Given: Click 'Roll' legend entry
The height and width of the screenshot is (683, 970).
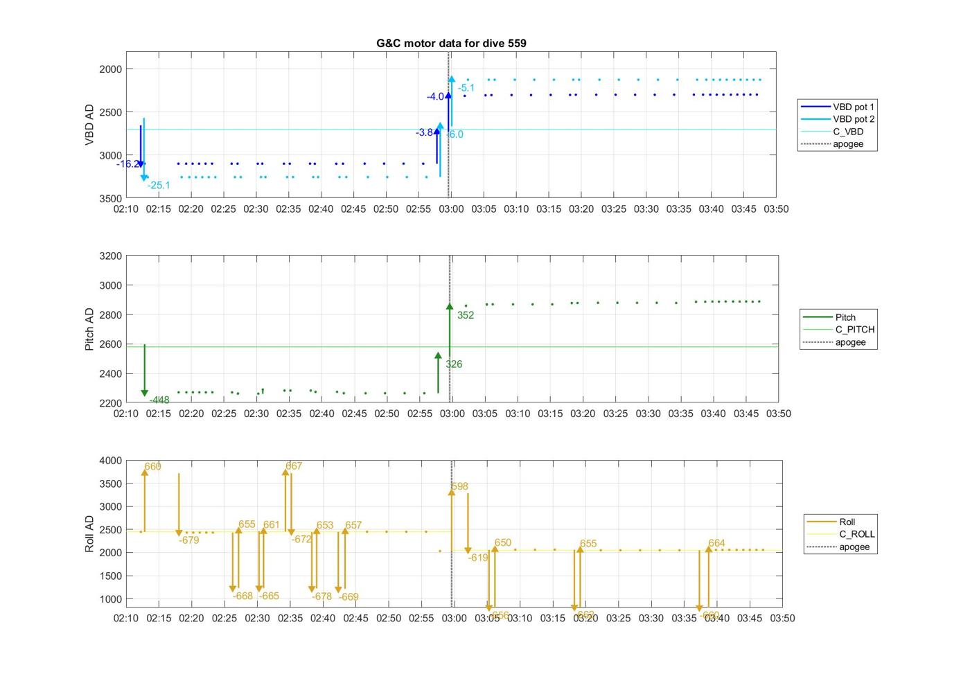Looking at the screenshot, I should pos(831,522).
